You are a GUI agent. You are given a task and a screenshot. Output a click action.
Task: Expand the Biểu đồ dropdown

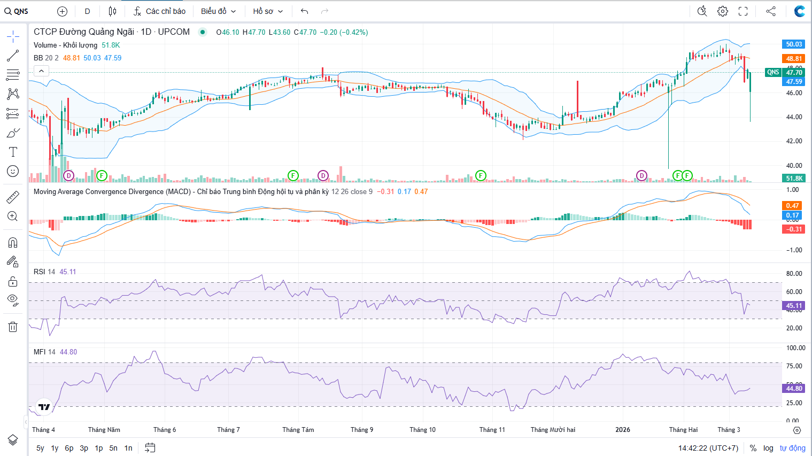pyautogui.click(x=218, y=11)
